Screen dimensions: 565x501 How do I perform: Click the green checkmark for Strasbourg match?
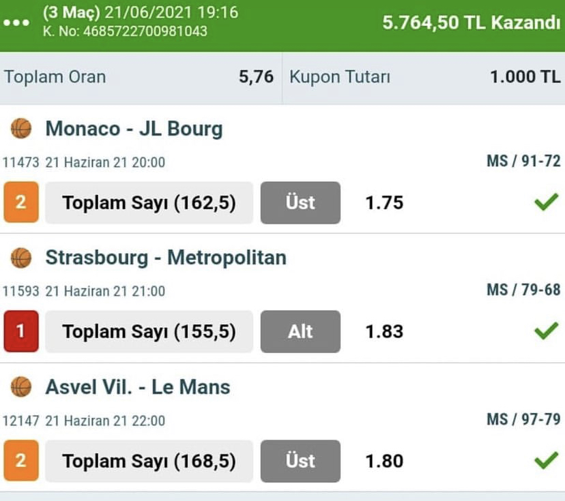pos(546,331)
